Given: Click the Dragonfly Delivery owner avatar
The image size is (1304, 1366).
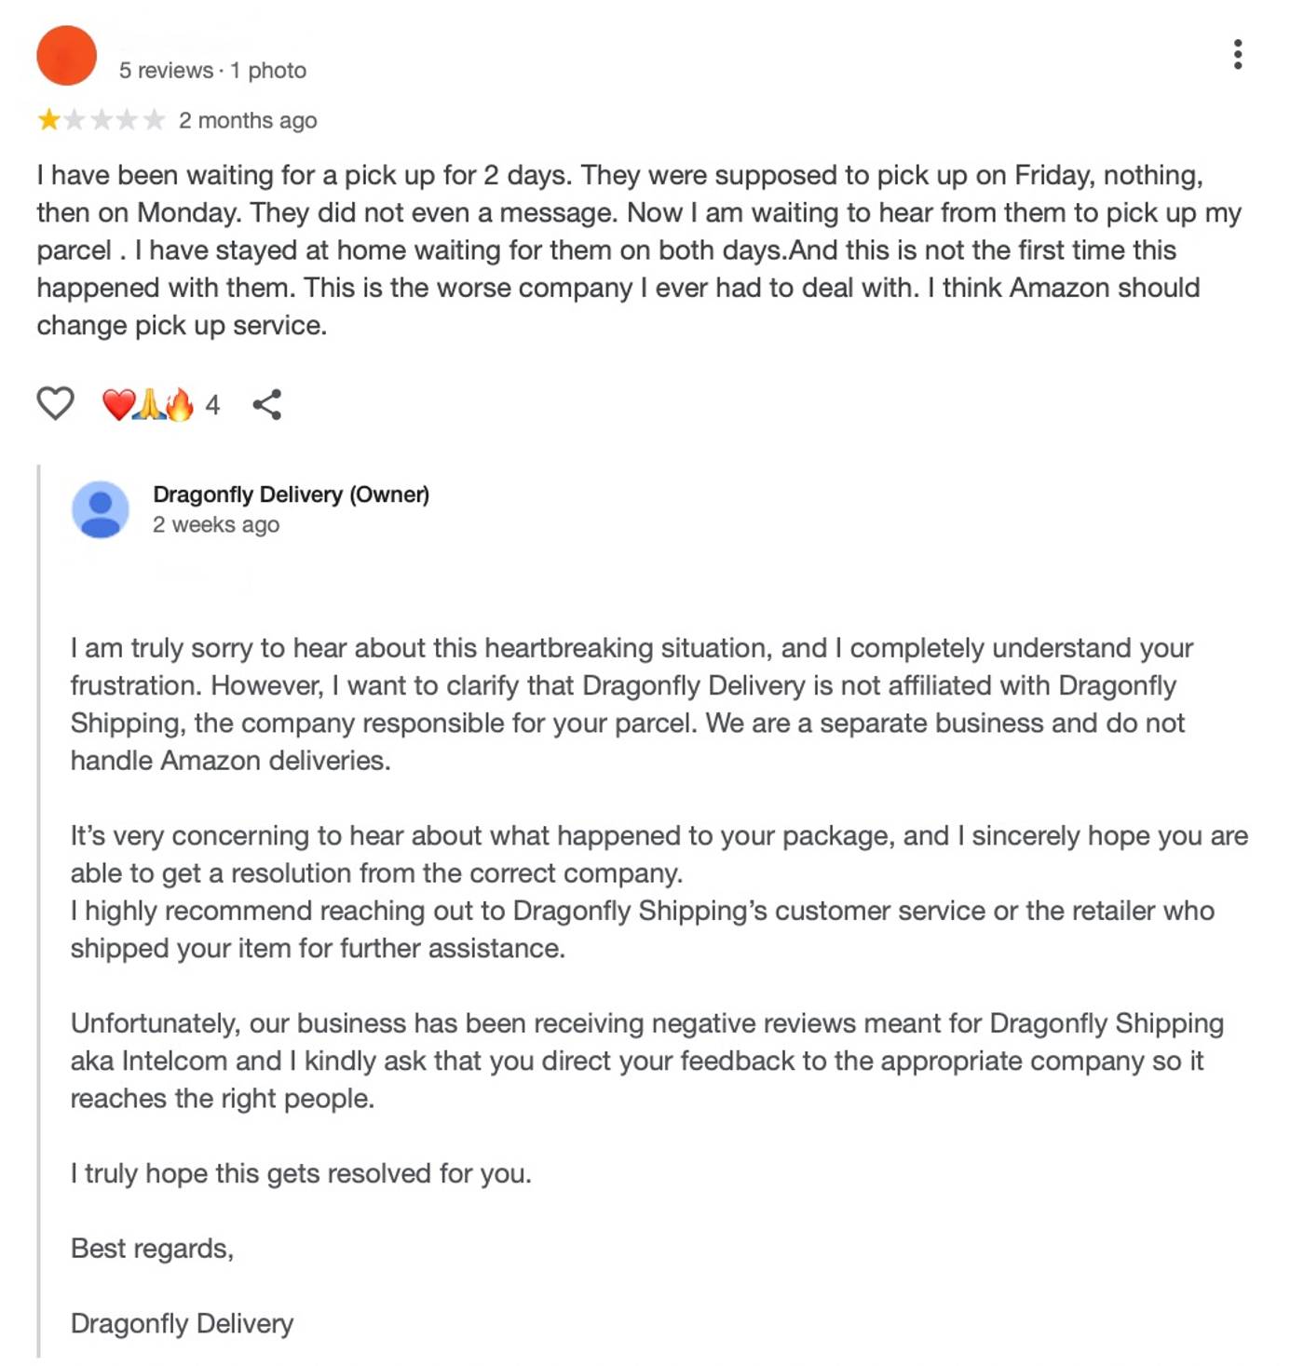Looking at the screenshot, I should (101, 509).
